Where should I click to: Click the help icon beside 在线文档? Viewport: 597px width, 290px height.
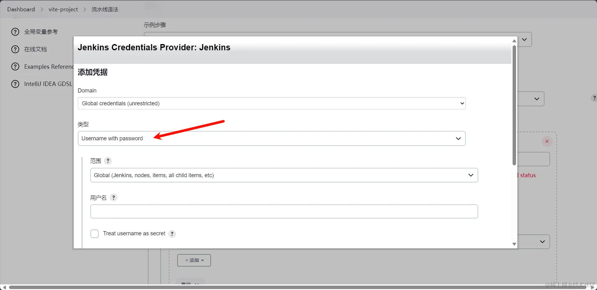coord(15,49)
